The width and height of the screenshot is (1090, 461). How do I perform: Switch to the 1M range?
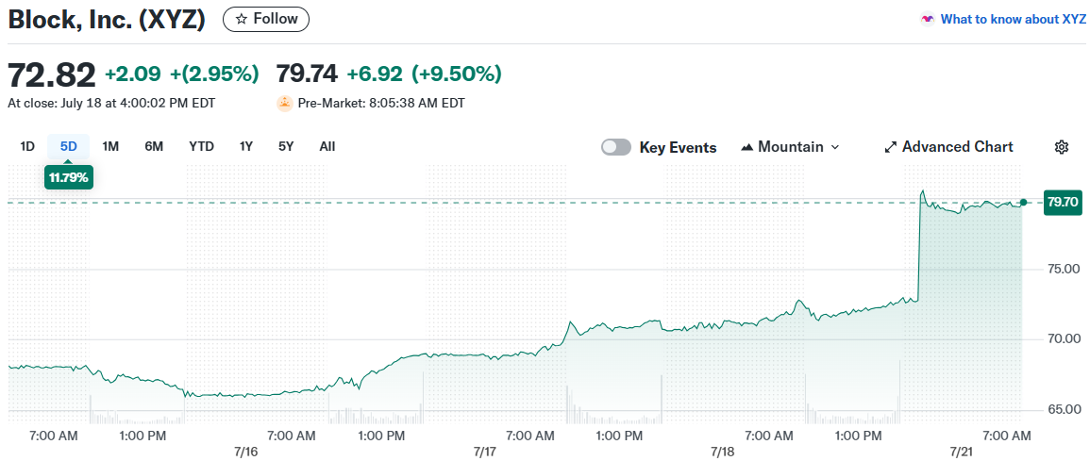[110, 146]
